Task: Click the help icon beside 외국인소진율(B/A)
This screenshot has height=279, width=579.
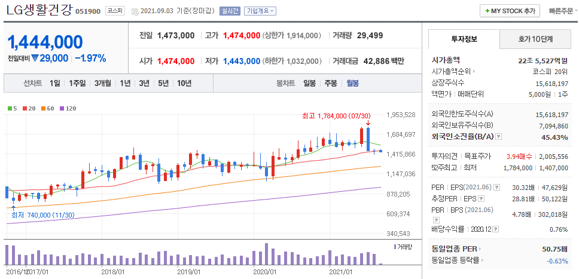Action: tap(498, 137)
